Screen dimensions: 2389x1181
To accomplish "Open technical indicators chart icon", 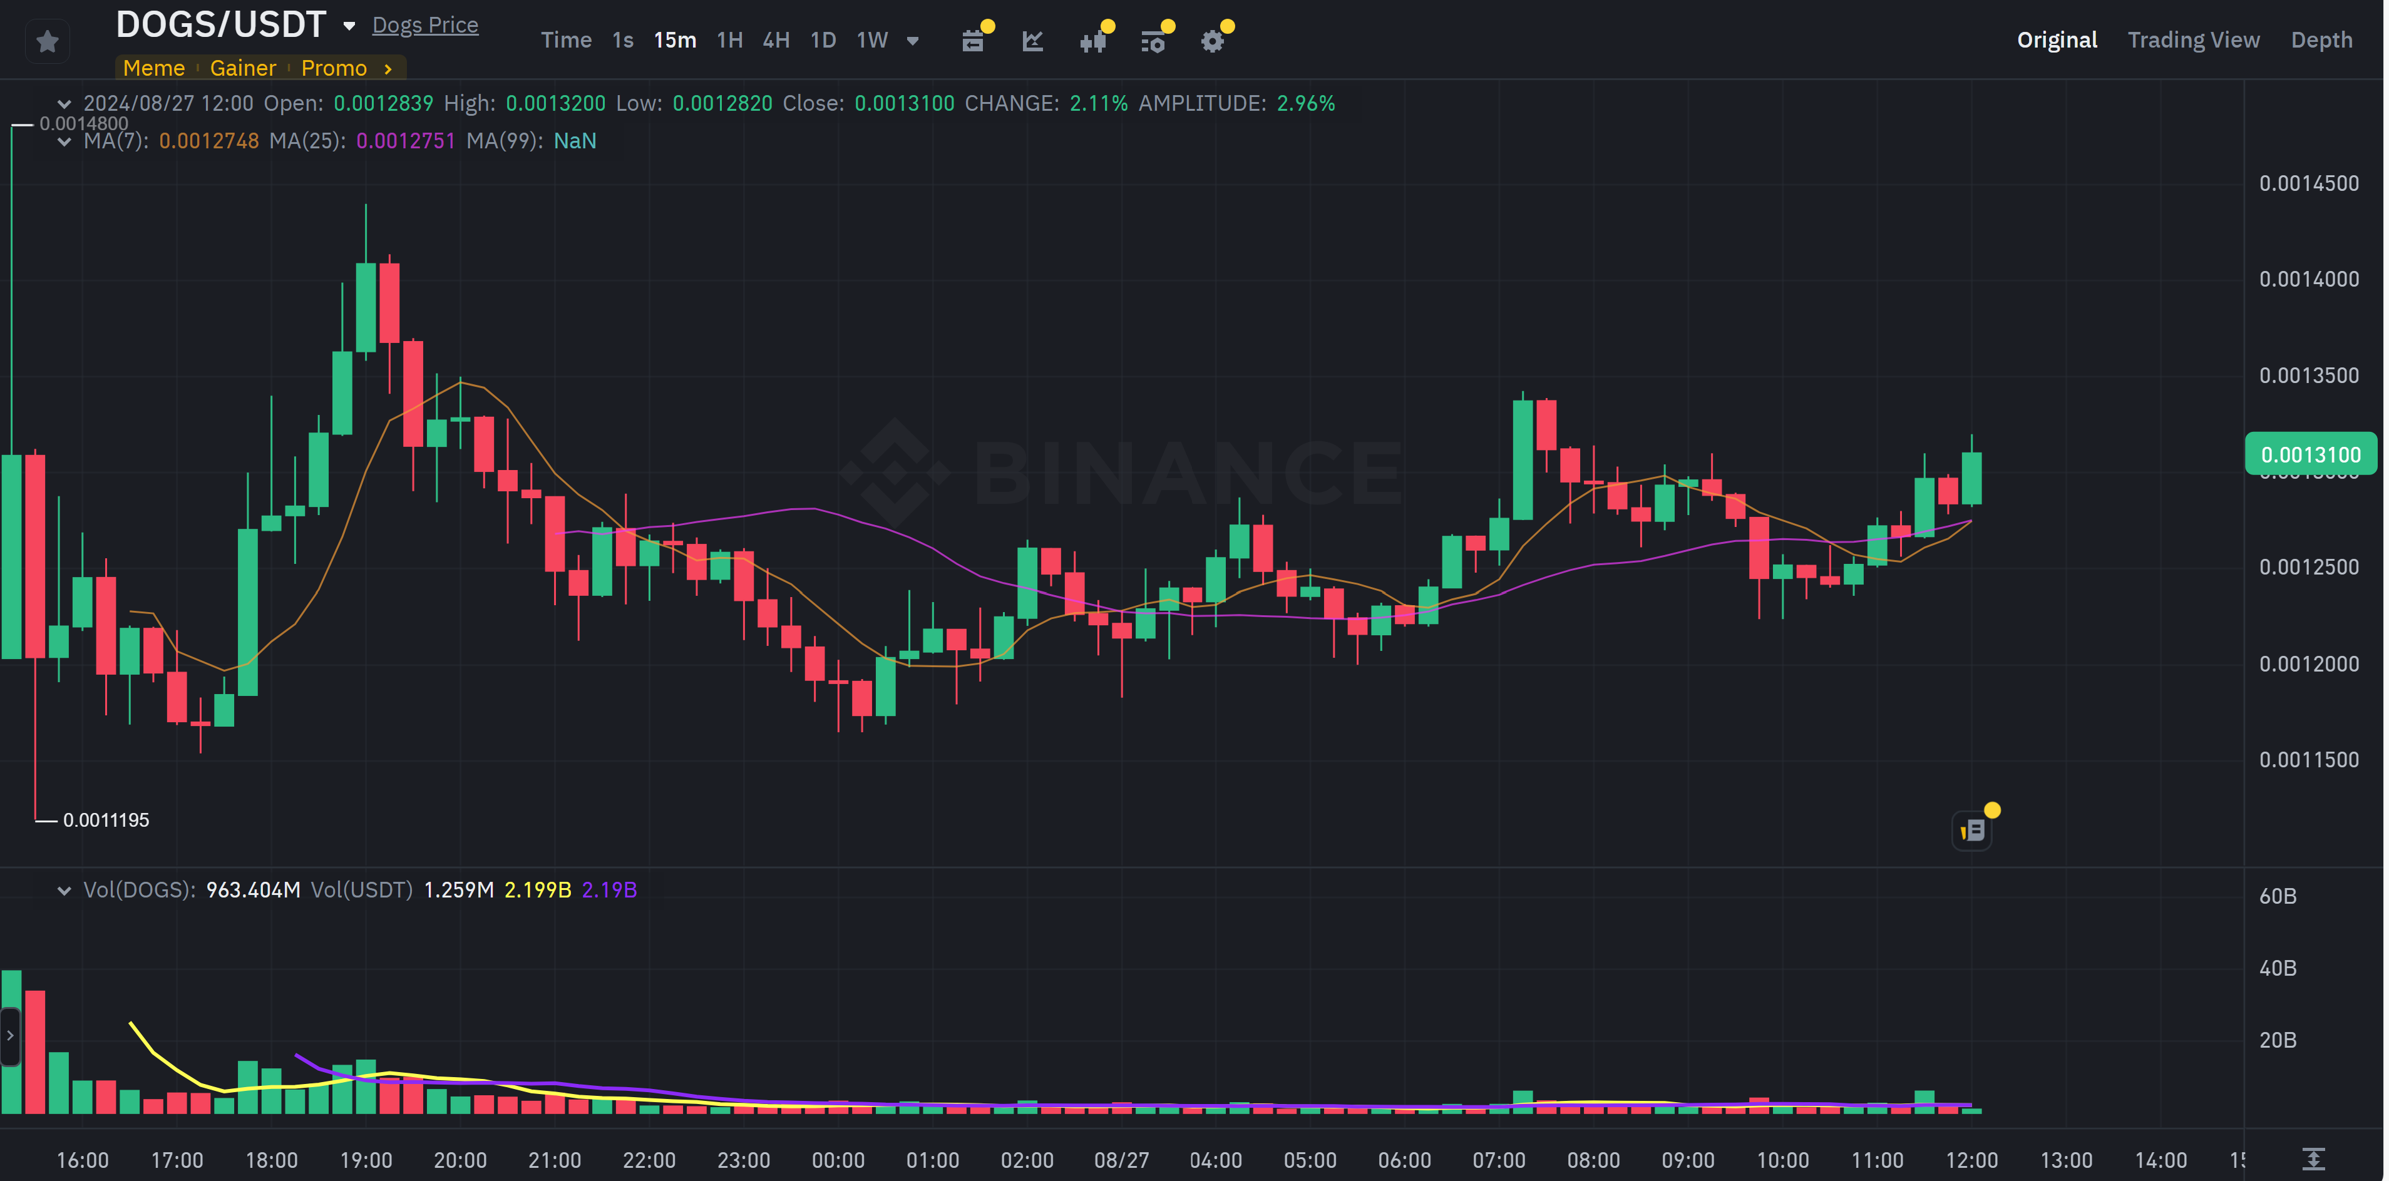I will (1032, 41).
